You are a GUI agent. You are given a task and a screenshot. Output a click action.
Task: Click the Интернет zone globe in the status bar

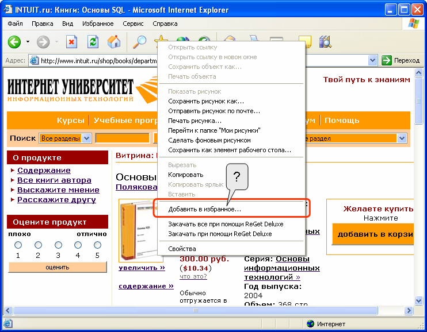[310, 324]
